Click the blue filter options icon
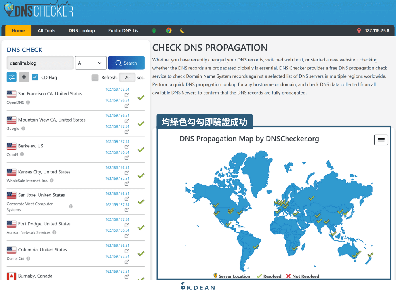 click(11, 77)
